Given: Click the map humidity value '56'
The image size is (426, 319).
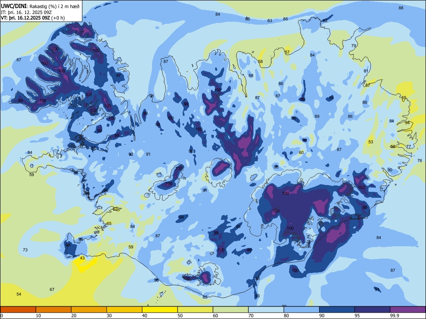Looking at the screenshot, I should 393,146.
